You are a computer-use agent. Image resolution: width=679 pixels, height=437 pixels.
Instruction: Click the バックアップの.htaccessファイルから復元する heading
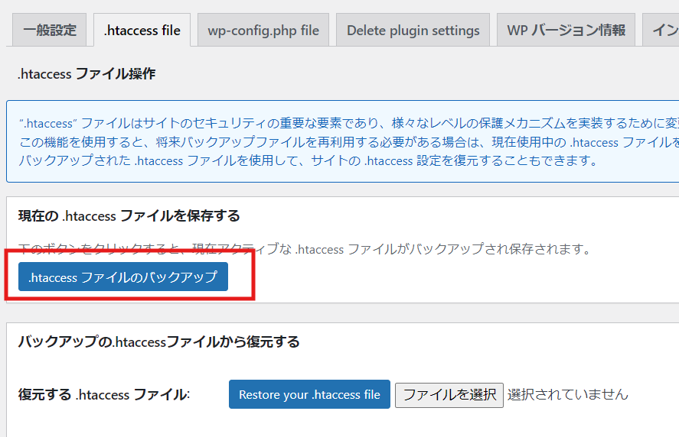coord(158,342)
